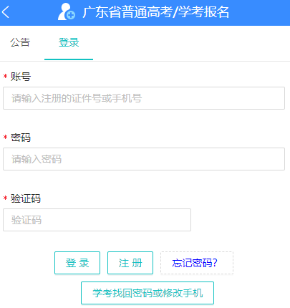Screen dimensions: 290x308
Task: Switch to the 公告 tab
Action: (x=20, y=42)
